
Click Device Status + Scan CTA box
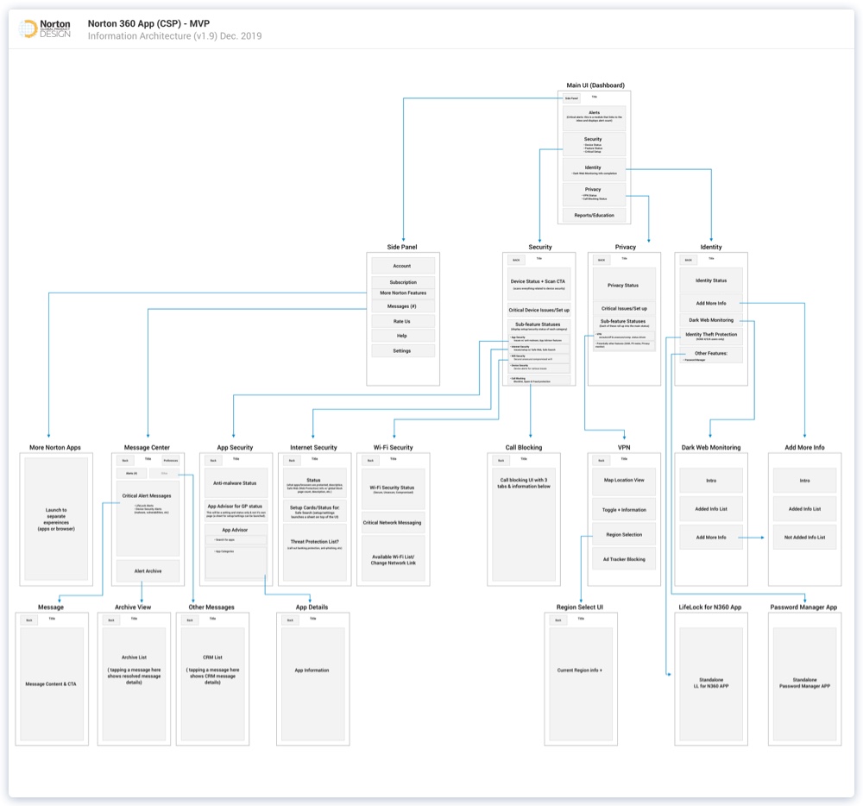click(539, 283)
